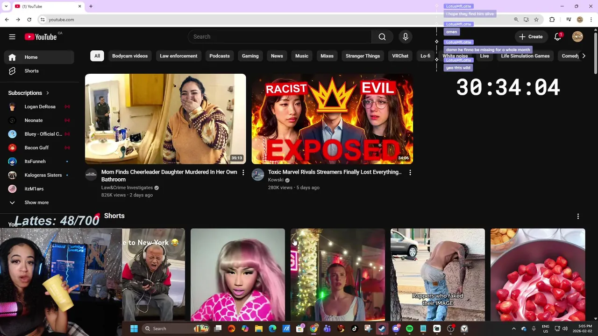Start voice search with the microphone icon

pyautogui.click(x=406, y=37)
